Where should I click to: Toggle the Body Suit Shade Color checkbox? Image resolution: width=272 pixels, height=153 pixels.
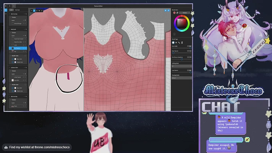(x=13, y=62)
